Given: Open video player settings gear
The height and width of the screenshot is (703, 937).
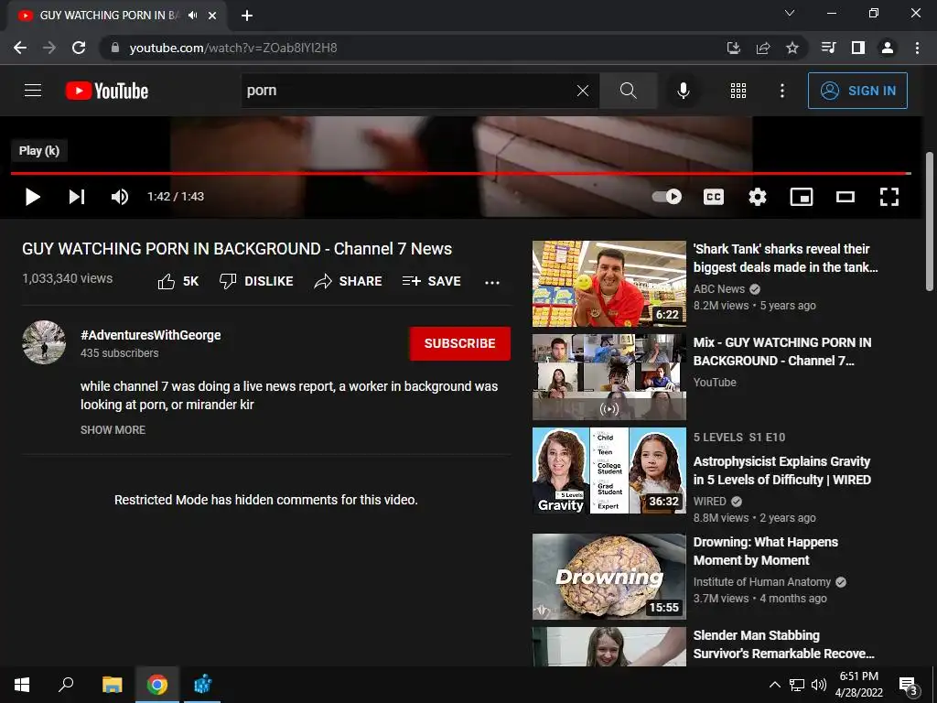Looking at the screenshot, I should click(757, 197).
